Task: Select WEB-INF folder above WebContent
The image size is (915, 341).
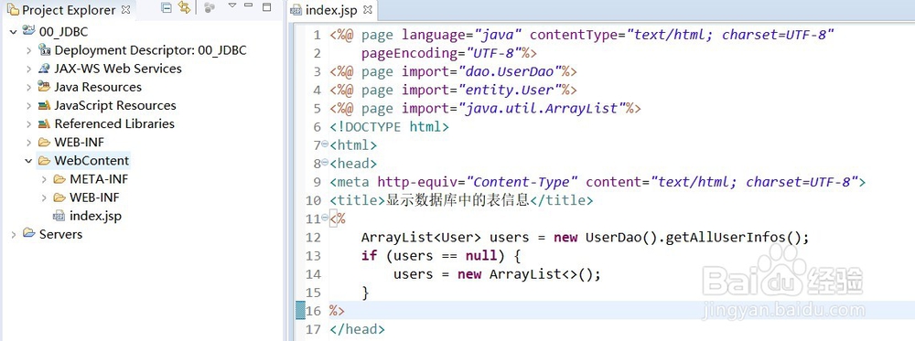Action: [x=80, y=142]
